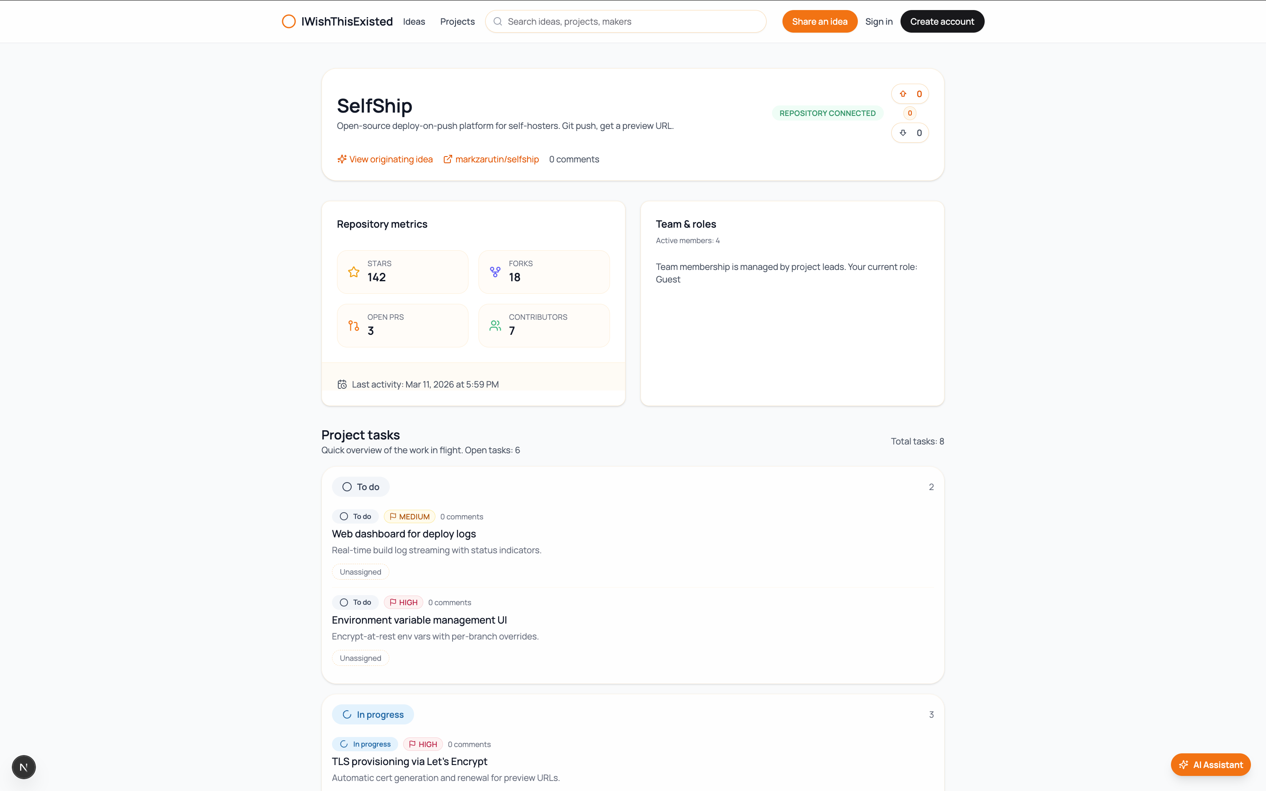Click the Create account button
The image size is (1266, 791).
tap(942, 21)
